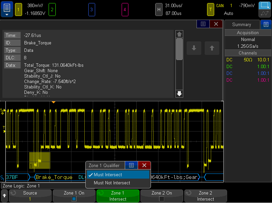This screenshot has width=272, height=203.
Task: Open Zone 2 Intersect qualifier softkey
Action: coord(205,196)
